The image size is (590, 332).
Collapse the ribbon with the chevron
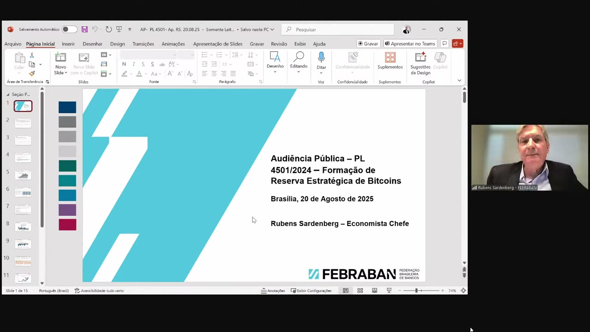[459, 80]
